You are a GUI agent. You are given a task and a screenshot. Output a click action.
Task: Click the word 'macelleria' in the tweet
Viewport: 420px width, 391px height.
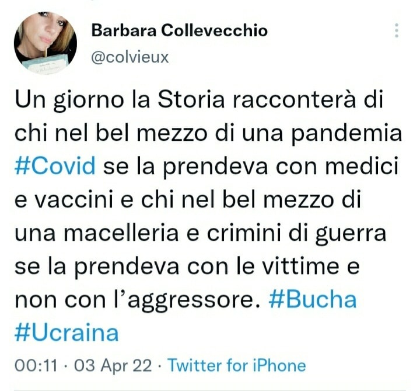121,233
